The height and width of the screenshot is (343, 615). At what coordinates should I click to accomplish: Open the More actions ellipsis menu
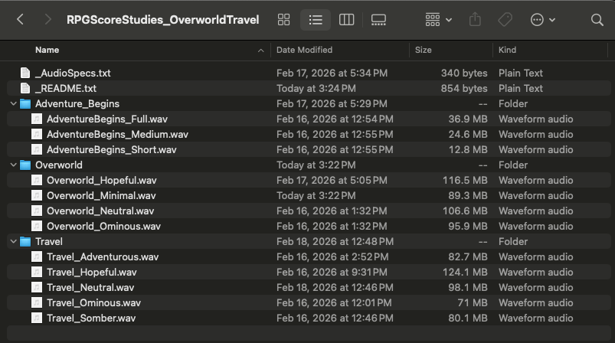click(542, 20)
